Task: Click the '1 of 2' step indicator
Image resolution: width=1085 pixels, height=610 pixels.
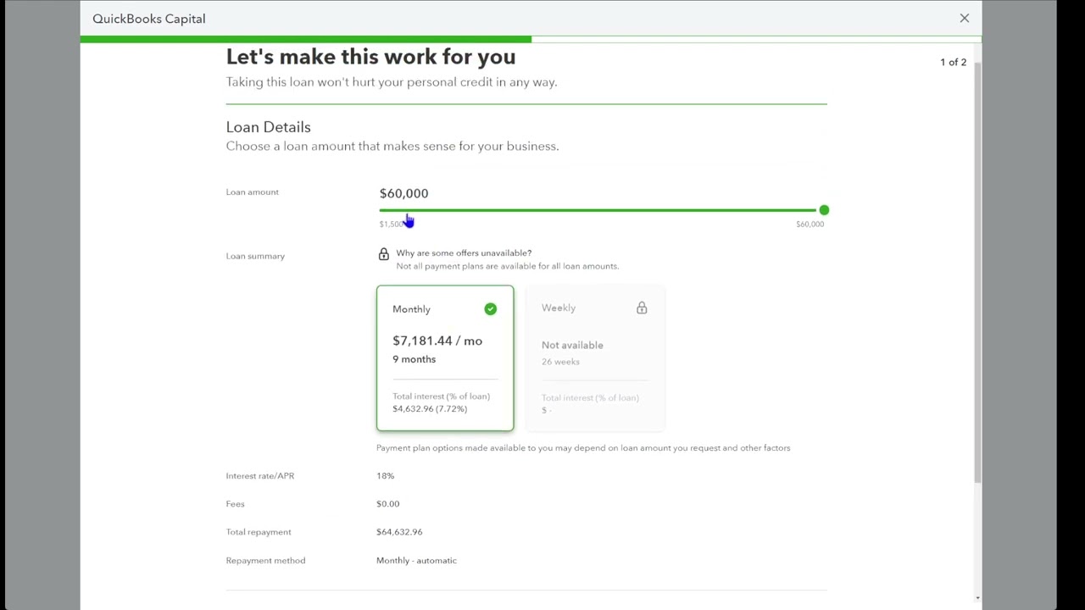Action: point(953,62)
